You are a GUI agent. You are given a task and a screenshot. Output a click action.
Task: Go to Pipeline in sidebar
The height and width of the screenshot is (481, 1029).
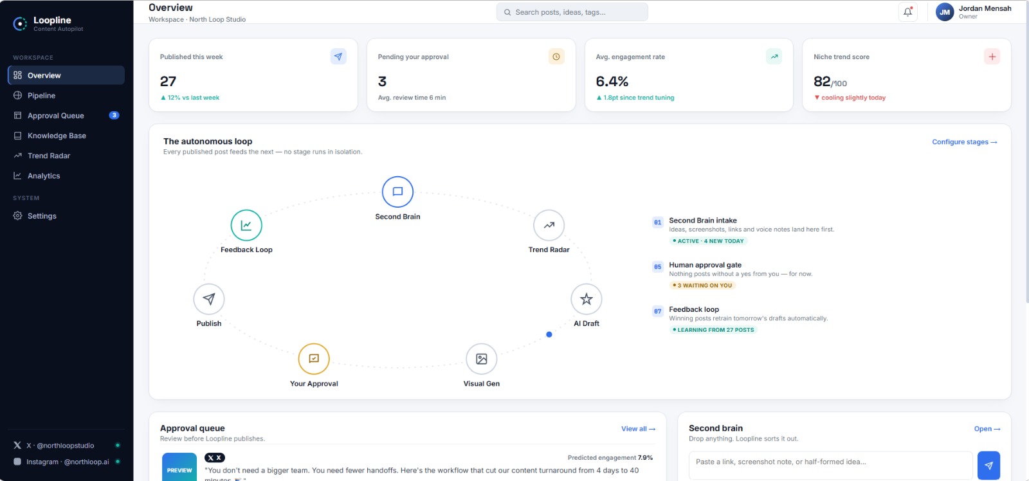point(66,95)
